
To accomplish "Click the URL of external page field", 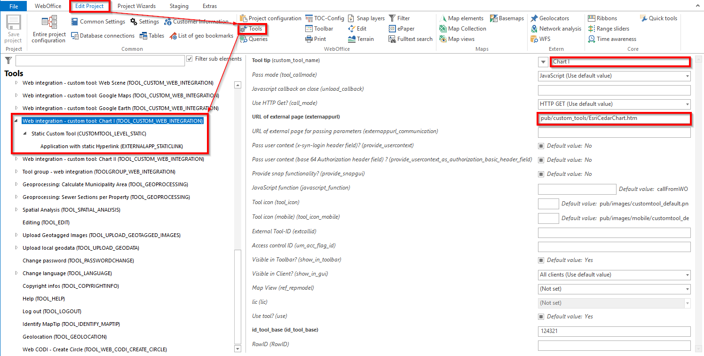I will [x=614, y=119].
